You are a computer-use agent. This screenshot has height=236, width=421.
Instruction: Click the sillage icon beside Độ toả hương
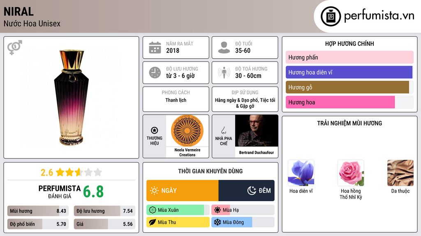(224, 73)
